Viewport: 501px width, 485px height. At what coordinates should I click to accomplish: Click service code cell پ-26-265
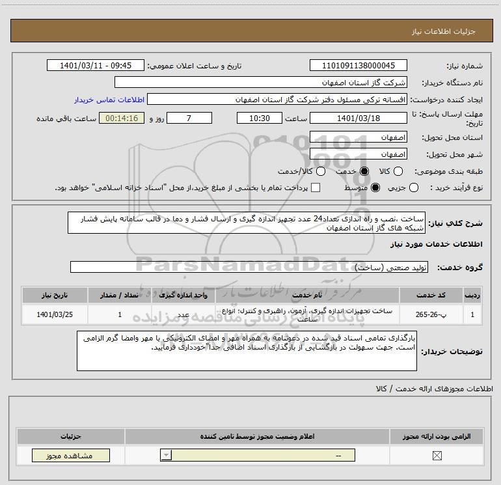[x=431, y=314]
